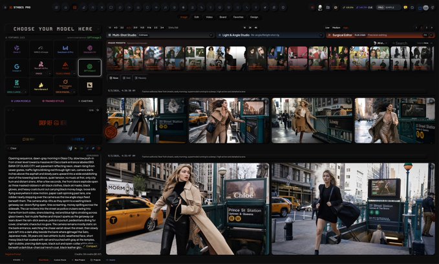Choose the 3:4 aspect ratio
Image resolution: width=439 pixels, height=264 pixels.
[x=162, y=28]
